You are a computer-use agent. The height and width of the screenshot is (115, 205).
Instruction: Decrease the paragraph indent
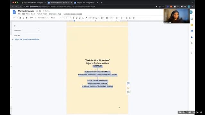[127, 18]
